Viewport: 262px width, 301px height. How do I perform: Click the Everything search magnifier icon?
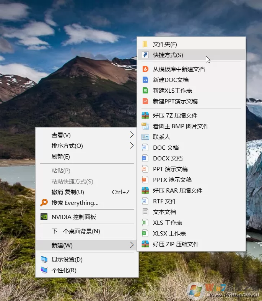[44, 203]
